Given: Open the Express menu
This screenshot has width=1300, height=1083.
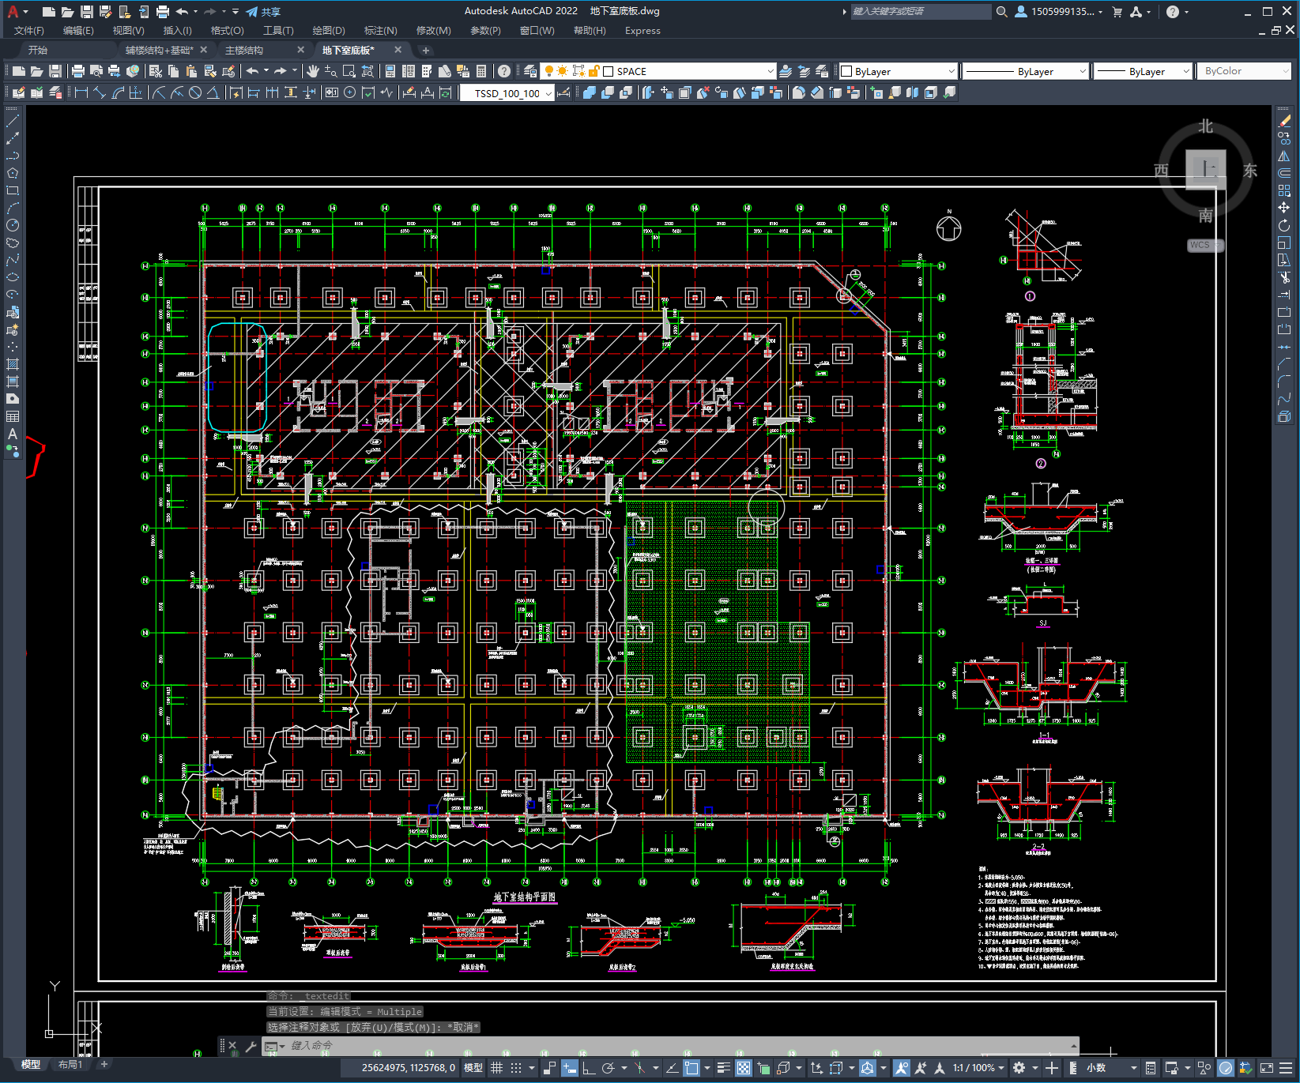Looking at the screenshot, I should pos(642,31).
